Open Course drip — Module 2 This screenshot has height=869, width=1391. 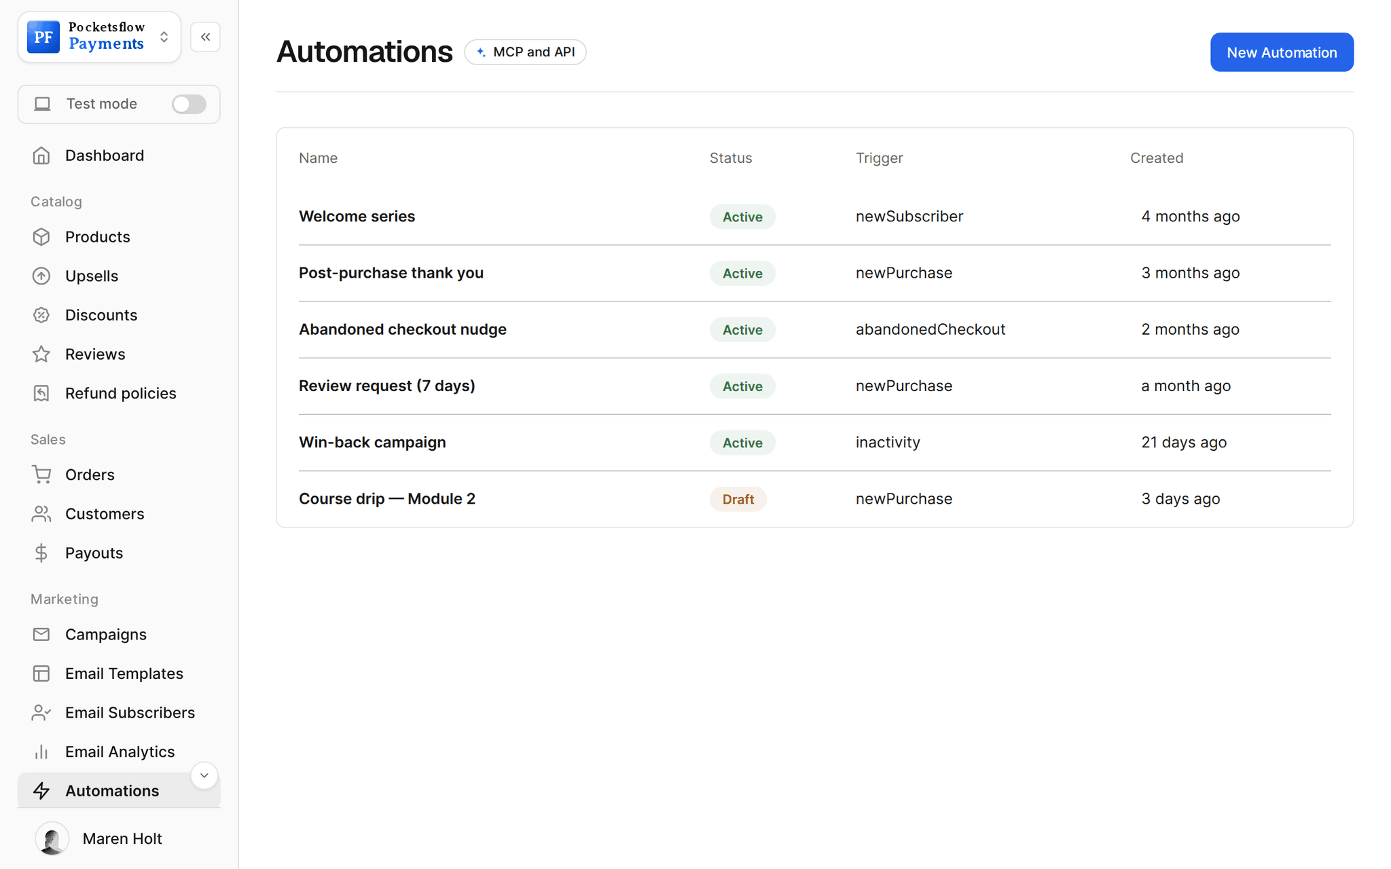[x=387, y=499]
